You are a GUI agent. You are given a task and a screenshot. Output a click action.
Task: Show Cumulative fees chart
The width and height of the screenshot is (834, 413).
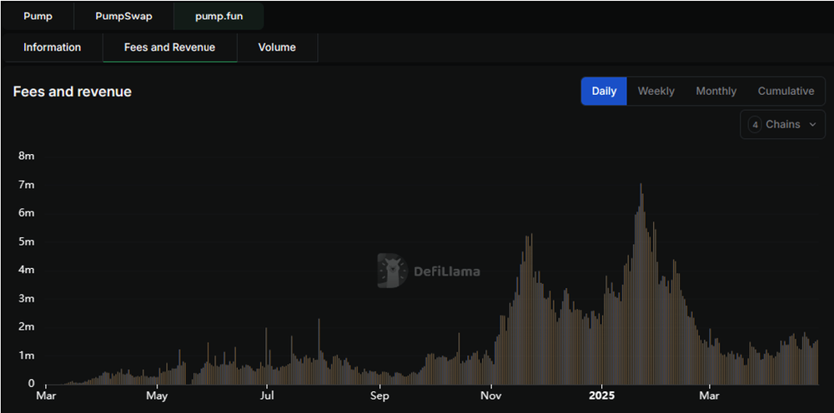click(786, 91)
